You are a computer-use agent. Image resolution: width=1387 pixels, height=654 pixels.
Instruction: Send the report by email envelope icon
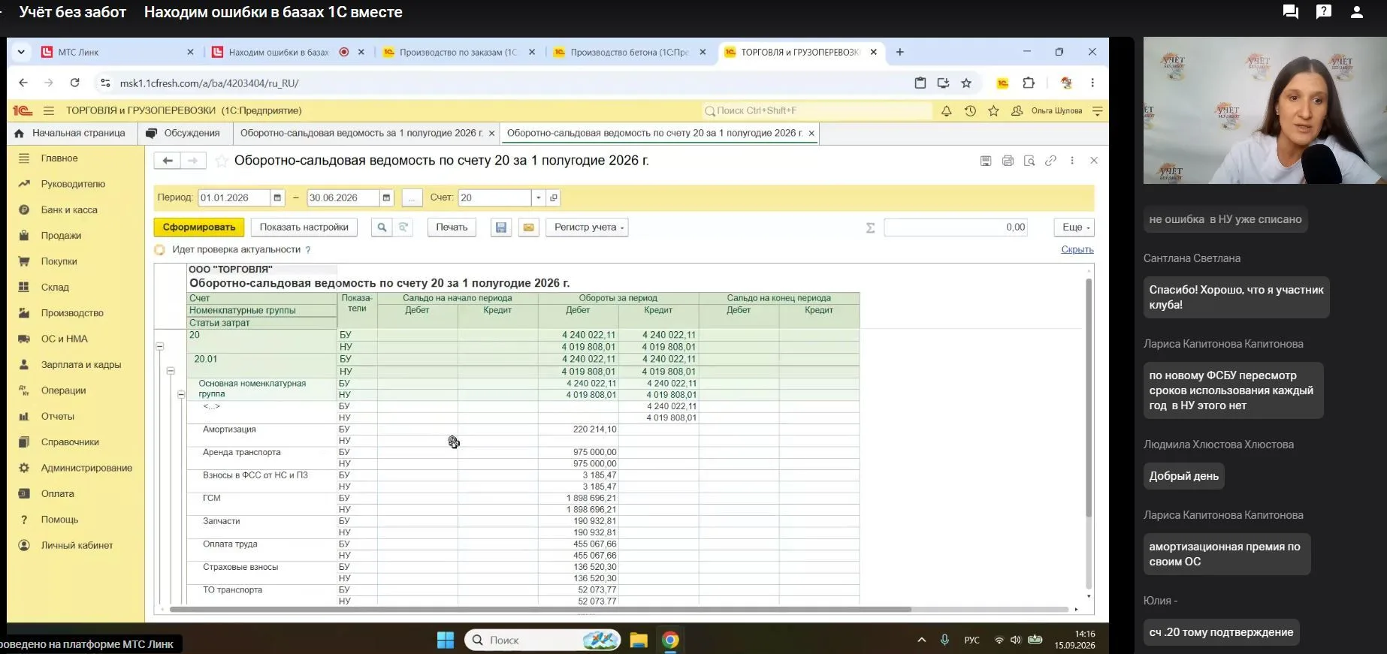pos(529,228)
